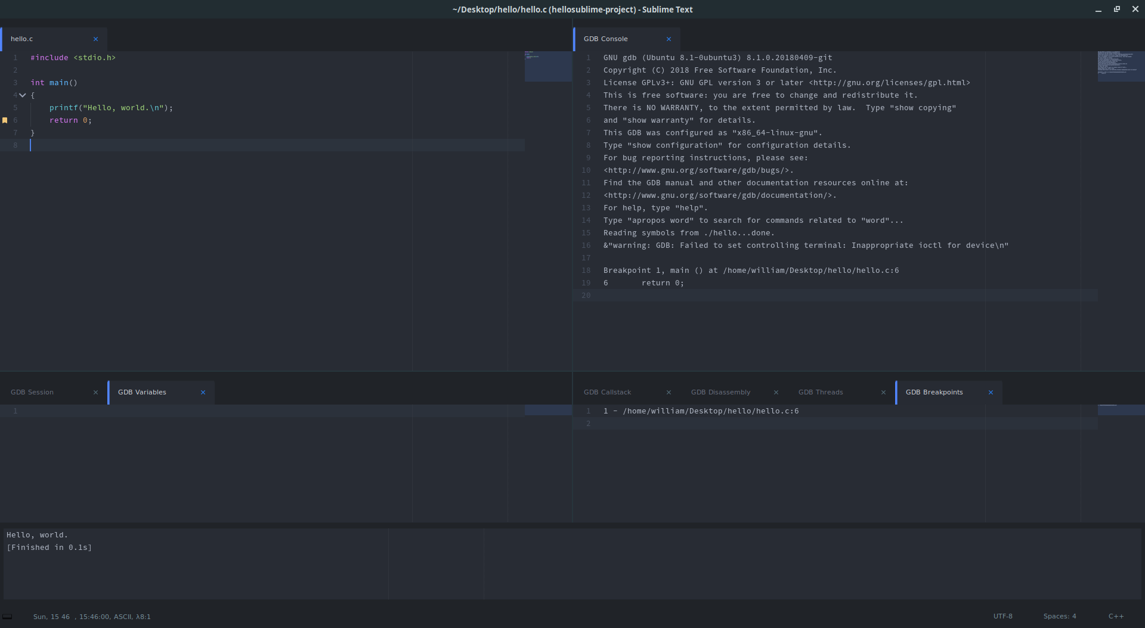Click the hello.c minimap
The image size is (1145, 628).
coord(548,66)
